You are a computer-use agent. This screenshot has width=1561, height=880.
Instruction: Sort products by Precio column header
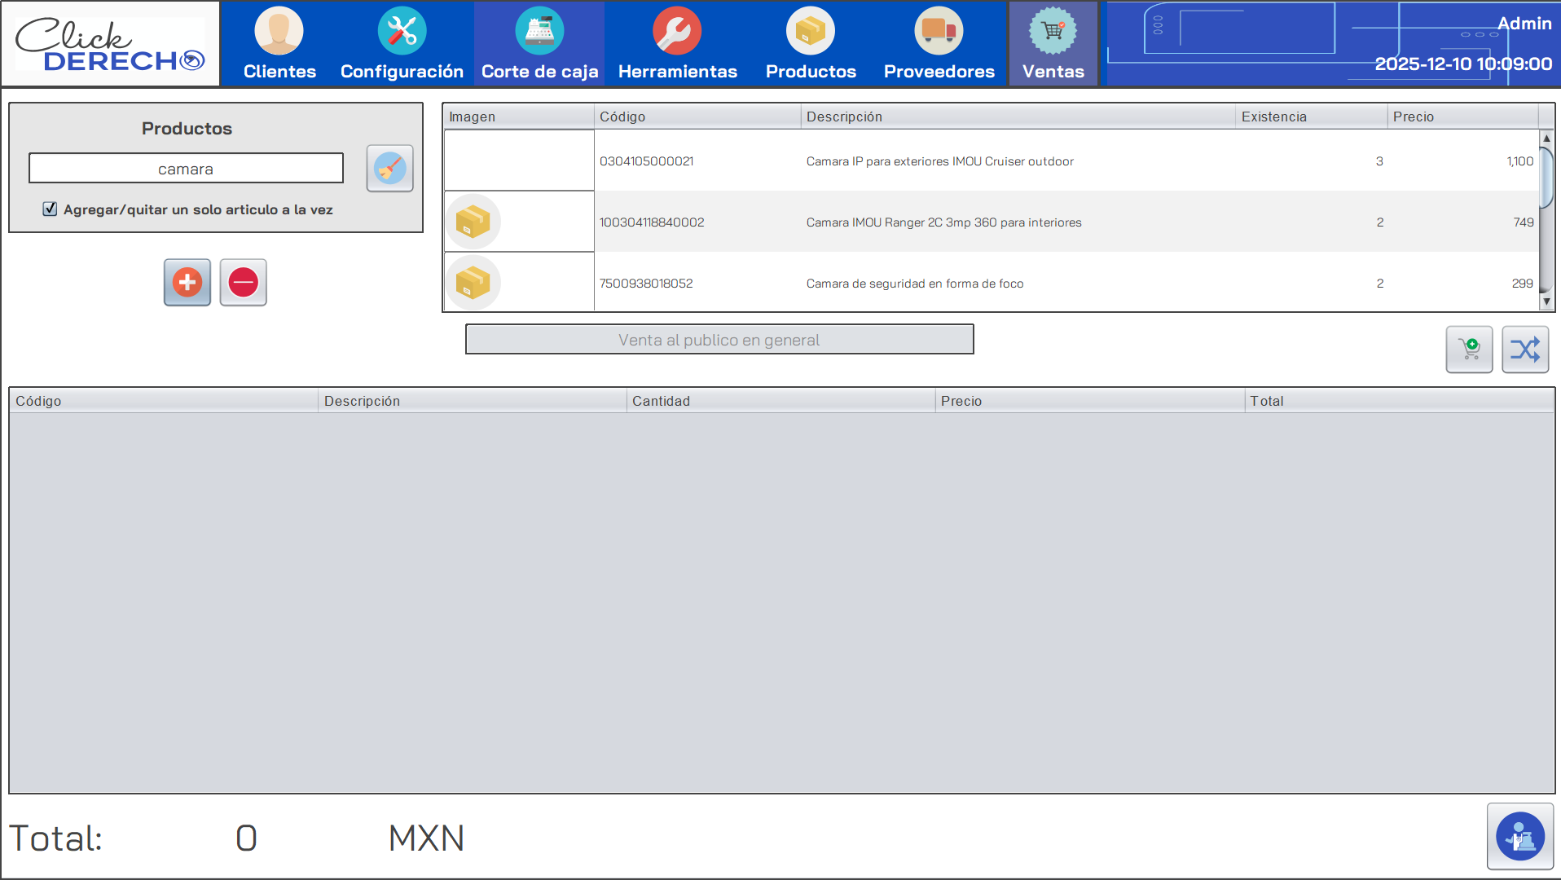tap(1462, 117)
